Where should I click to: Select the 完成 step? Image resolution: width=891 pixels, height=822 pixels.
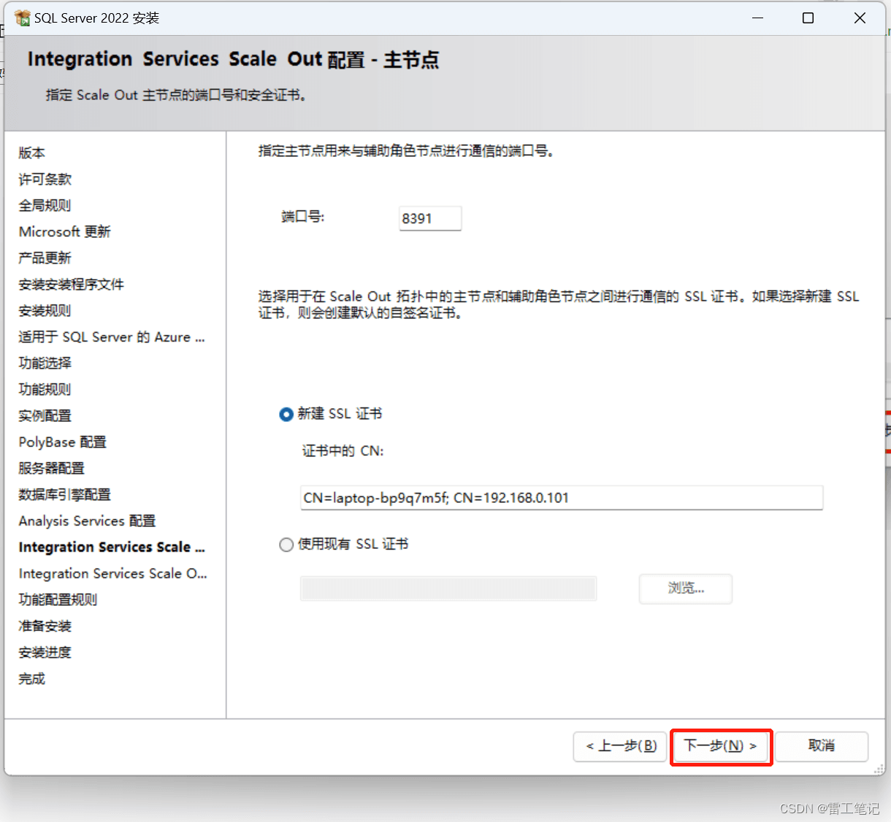tap(32, 678)
